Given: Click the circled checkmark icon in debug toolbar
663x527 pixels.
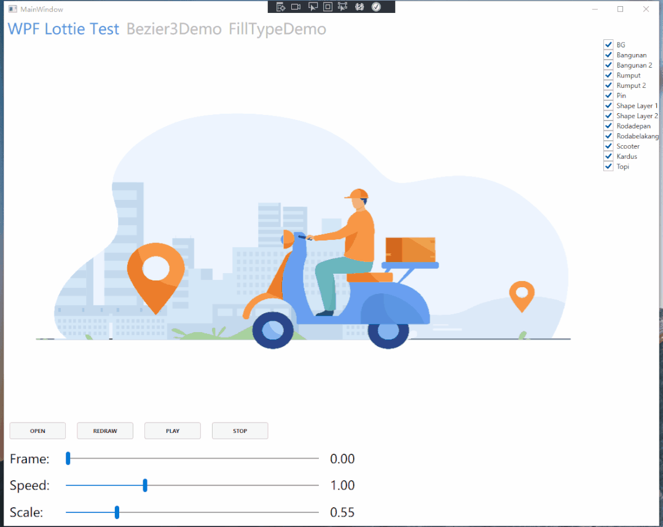Looking at the screenshot, I should [x=376, y=7].
